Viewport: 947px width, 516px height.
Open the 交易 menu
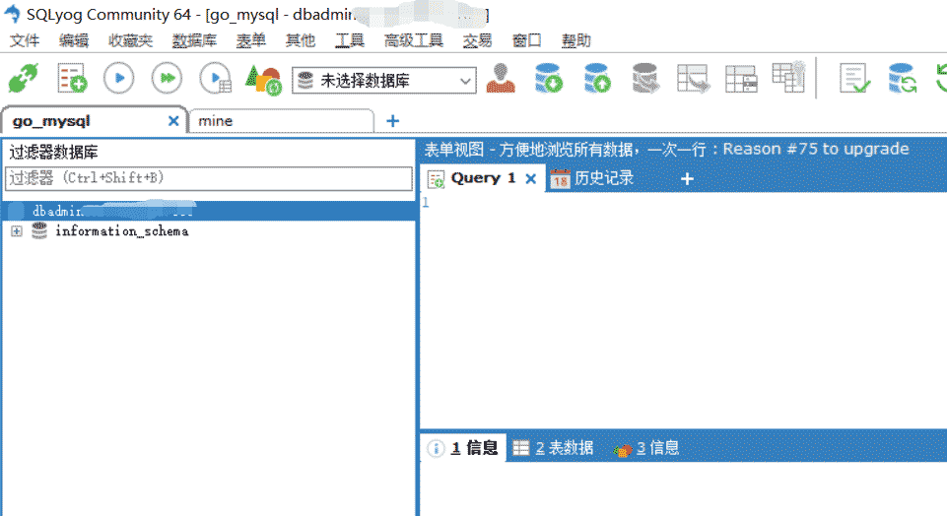(477, 40)
